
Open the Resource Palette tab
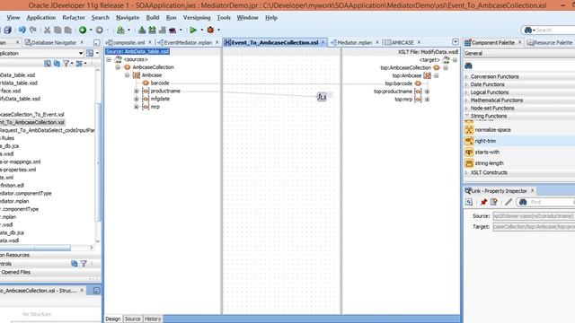[x=550, y=43]
